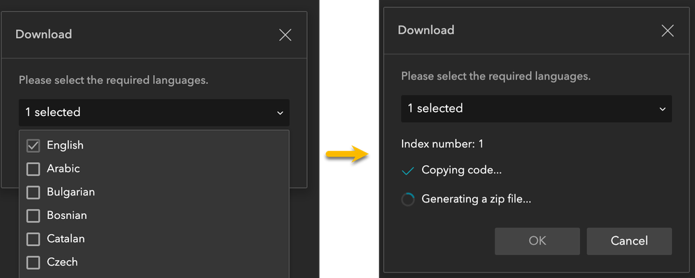The height and width of the screenshot is (278, 695).
Task: Click the 'Index number: 1' label
Action: pos(442,144)
